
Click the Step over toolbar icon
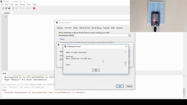21,8
